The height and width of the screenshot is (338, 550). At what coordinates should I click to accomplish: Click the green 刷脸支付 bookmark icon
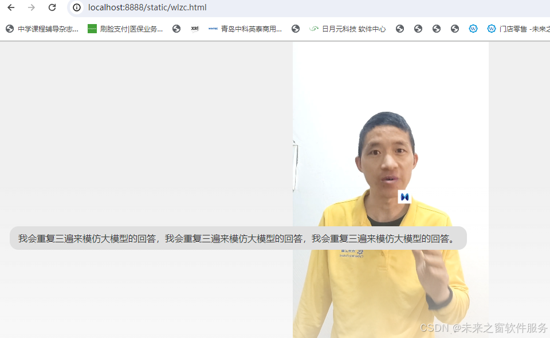[92, 28]
